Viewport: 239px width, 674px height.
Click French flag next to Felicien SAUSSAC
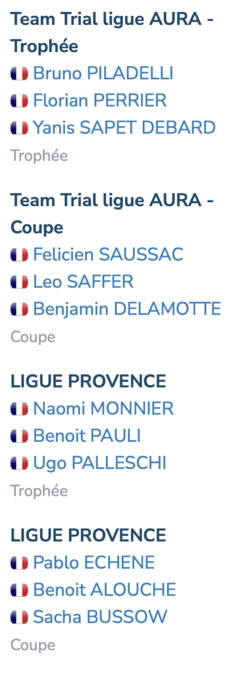click(19, 255)
